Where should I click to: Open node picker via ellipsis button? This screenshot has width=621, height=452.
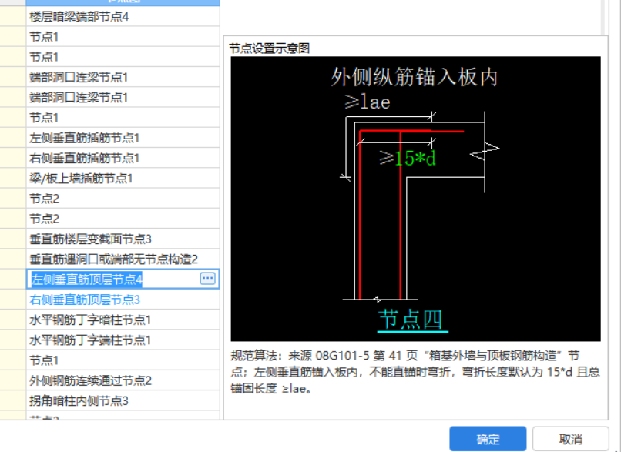(208, 279)
